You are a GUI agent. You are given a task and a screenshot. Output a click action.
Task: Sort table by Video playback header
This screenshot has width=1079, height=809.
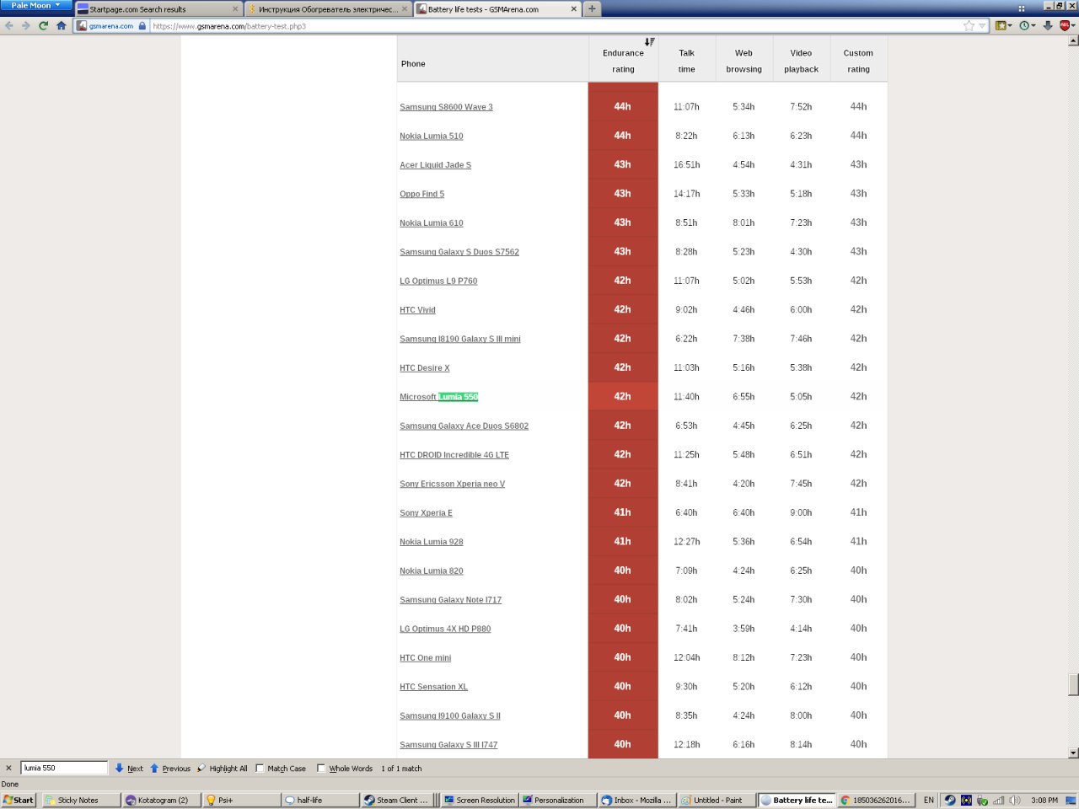point(801,61)
